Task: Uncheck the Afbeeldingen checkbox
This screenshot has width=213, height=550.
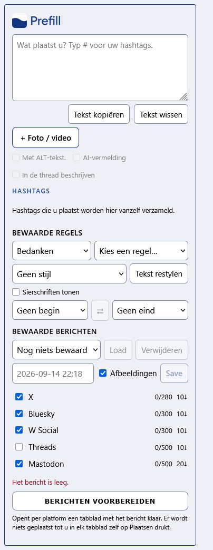Action: (x=103, y=373)
